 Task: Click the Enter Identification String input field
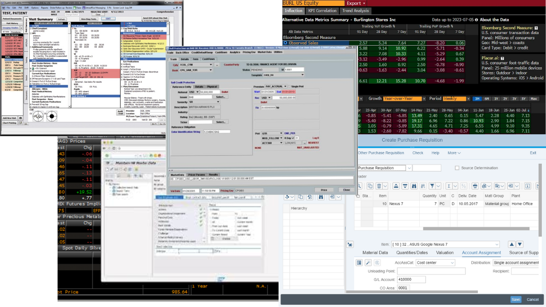(218, 131)
